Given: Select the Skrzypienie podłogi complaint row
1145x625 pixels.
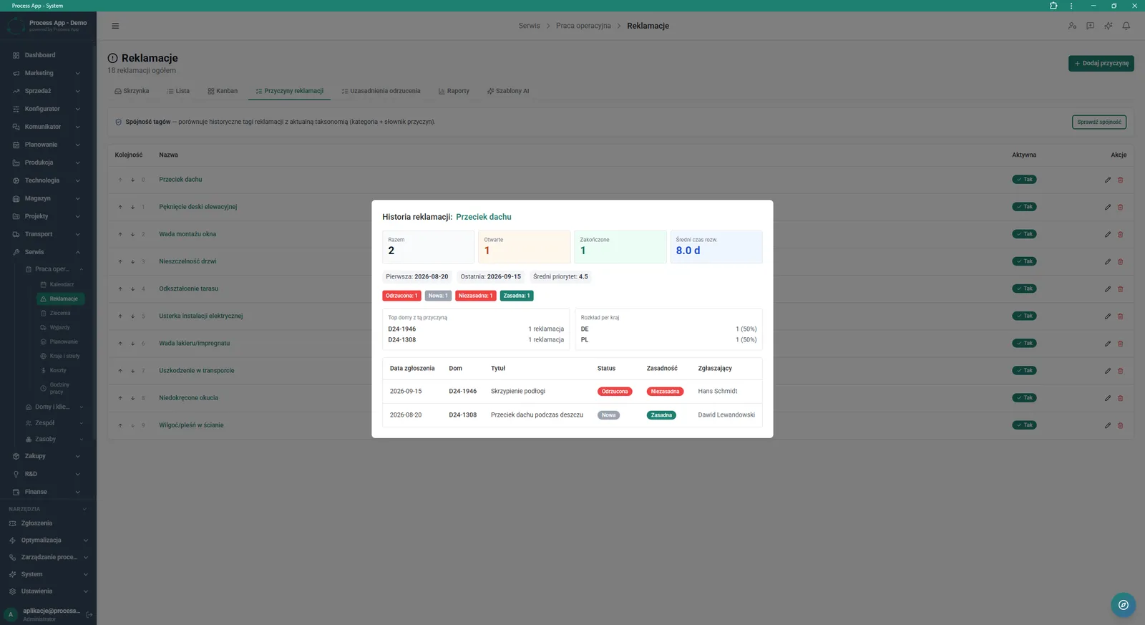Looking at the screenshot, I should click(x=572, y=392).
